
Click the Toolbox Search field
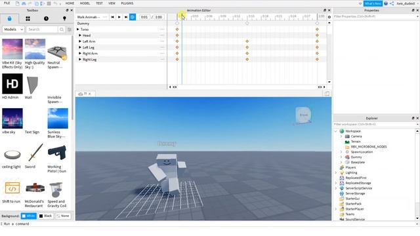pyautogui.click(x=42, y=29)
